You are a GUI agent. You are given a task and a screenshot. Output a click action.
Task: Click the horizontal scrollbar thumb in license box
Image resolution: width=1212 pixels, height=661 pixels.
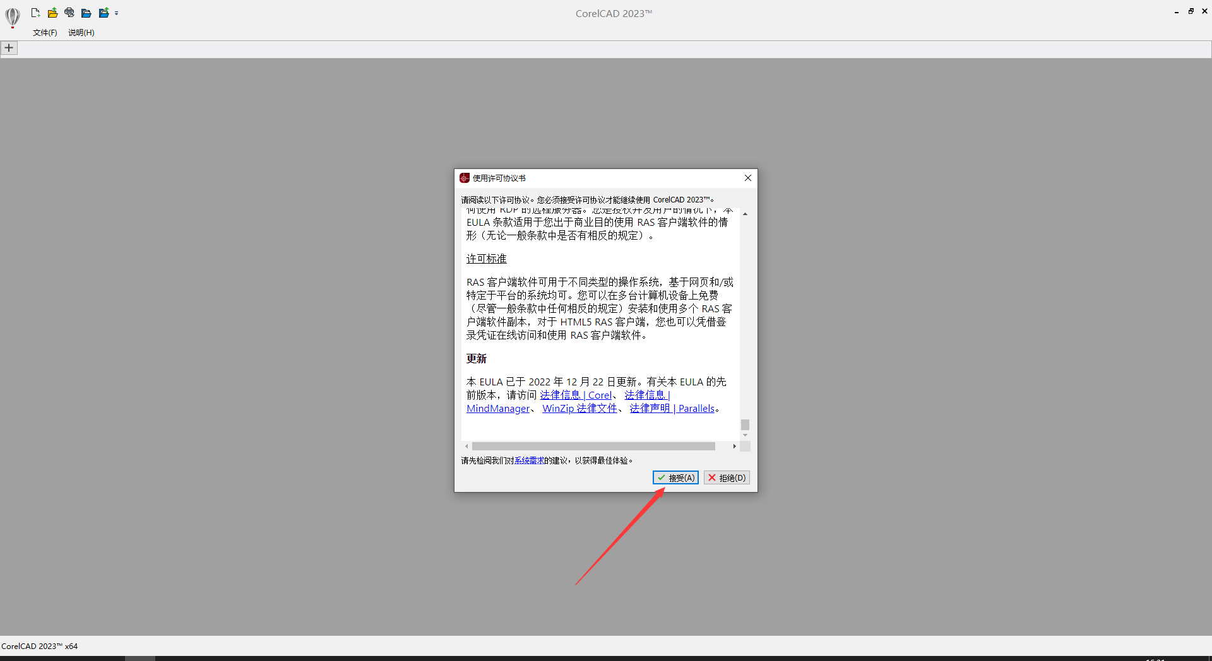(x=593, y=446)
